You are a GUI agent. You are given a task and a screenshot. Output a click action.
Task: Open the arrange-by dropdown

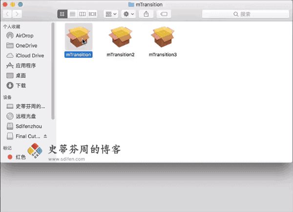[x=111, y=14]
